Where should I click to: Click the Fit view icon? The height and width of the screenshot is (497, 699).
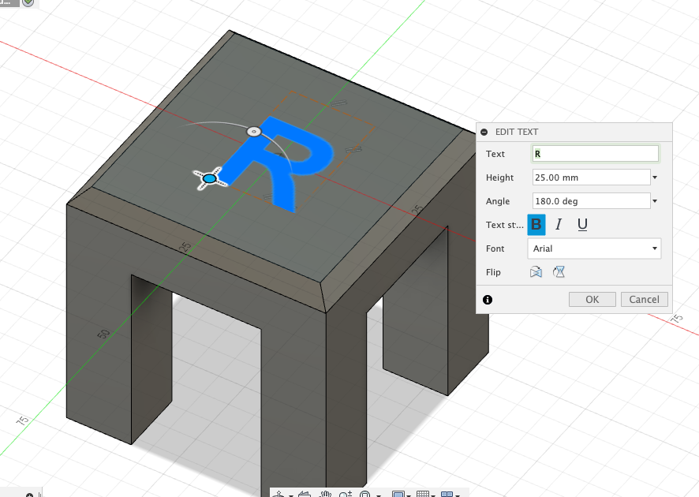(365, 495)
